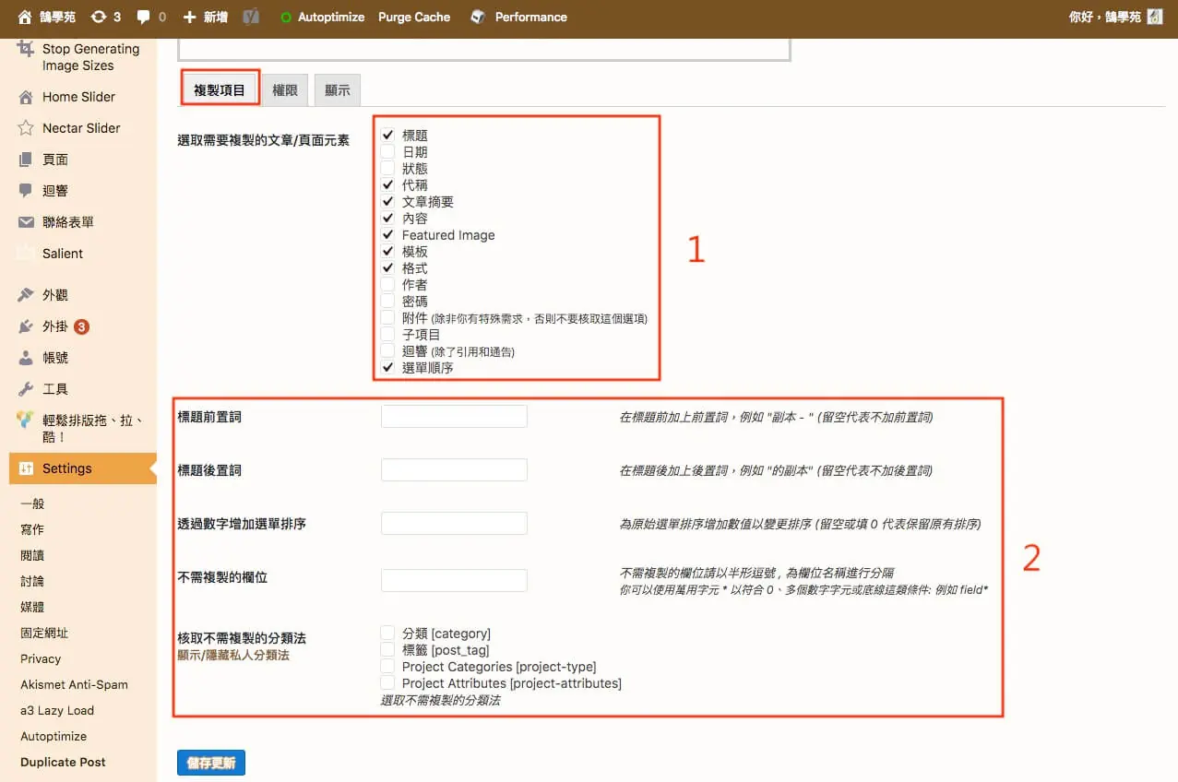Open the updates icon showing 3
Viewport: 1178px width, 782px height.
(99, 17)
